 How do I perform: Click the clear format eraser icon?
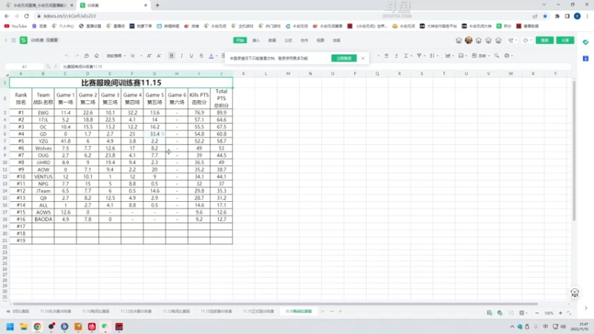pyautogui.click(x=97, y=56)
